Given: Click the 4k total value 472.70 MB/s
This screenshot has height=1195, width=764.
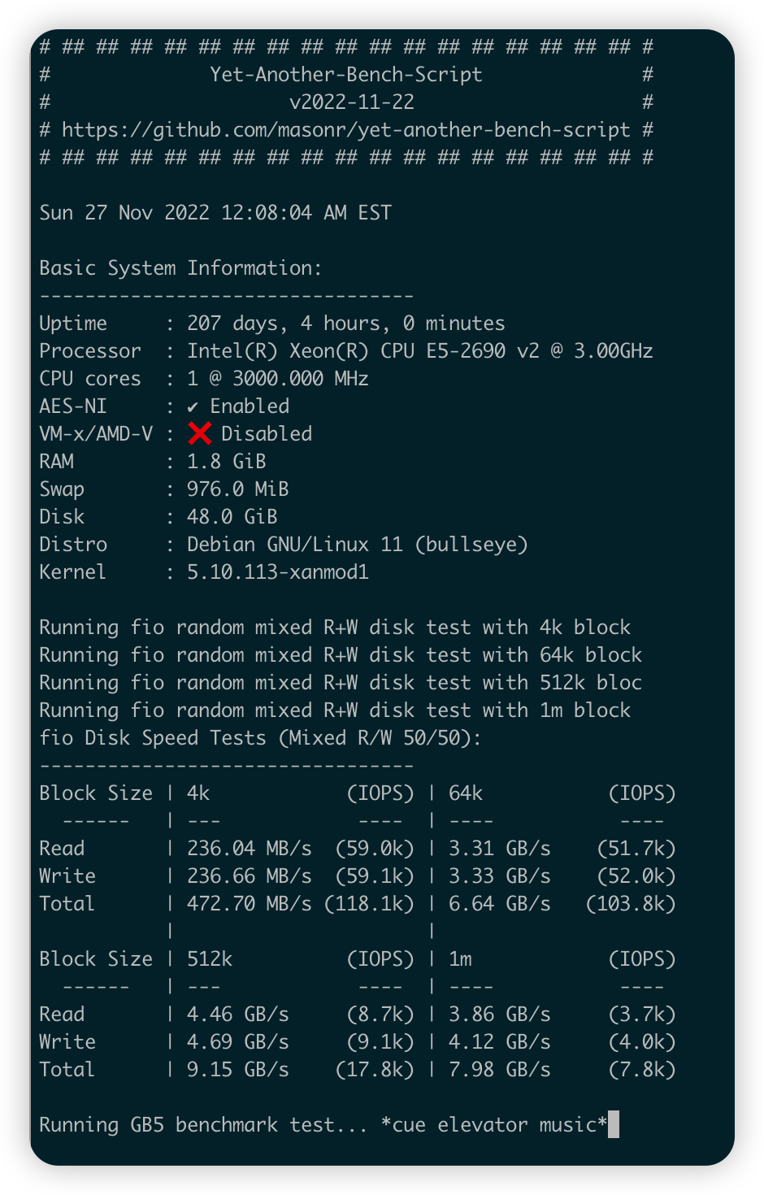Looking at the screenshot, I should (x=249, y=904).
